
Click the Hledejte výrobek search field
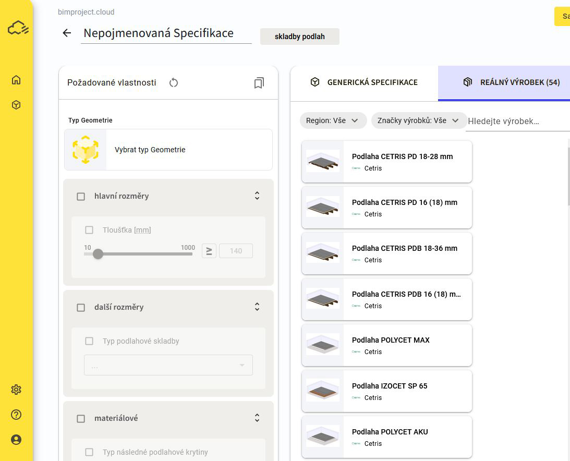[x=518, y=121]
